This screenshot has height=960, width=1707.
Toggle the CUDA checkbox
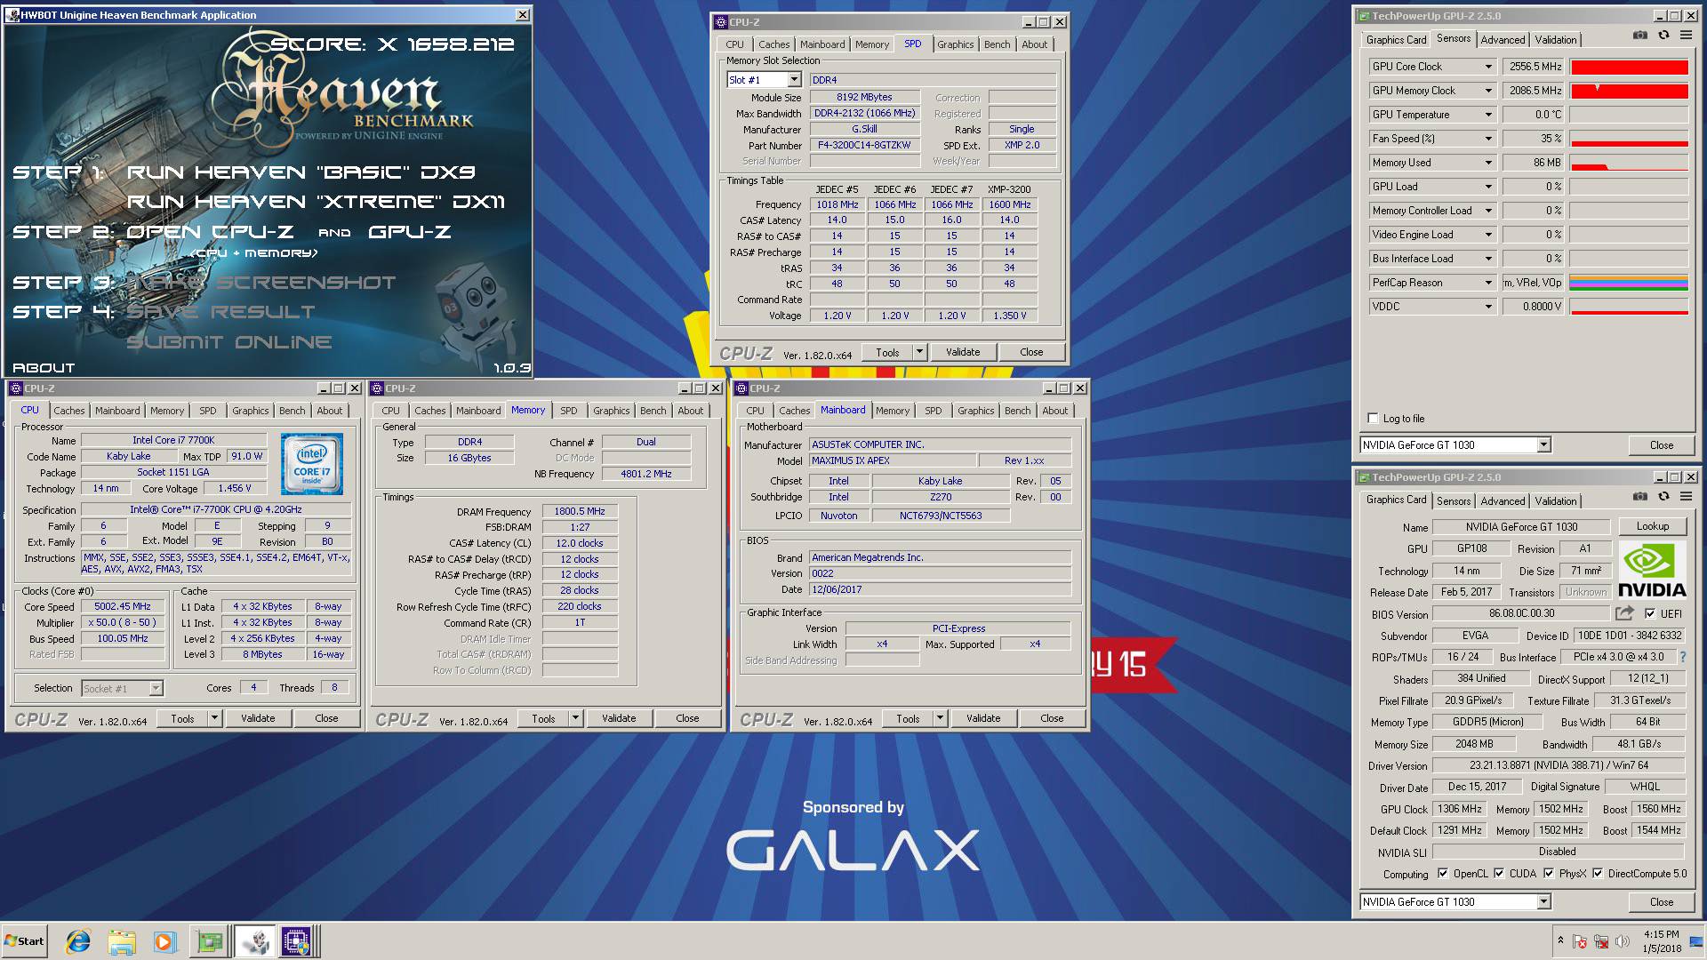click(1499, 874)
